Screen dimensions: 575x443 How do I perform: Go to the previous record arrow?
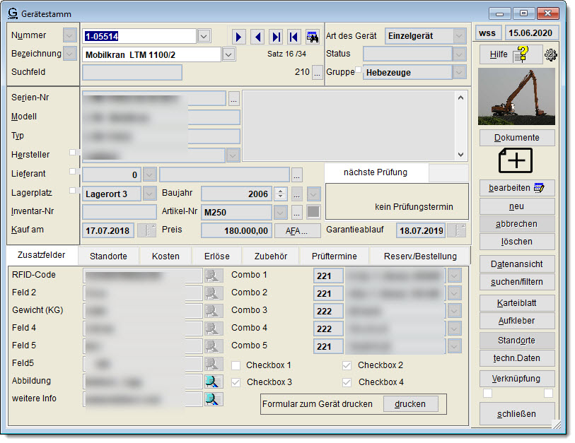pyautogui.click(x=257, y=37)
